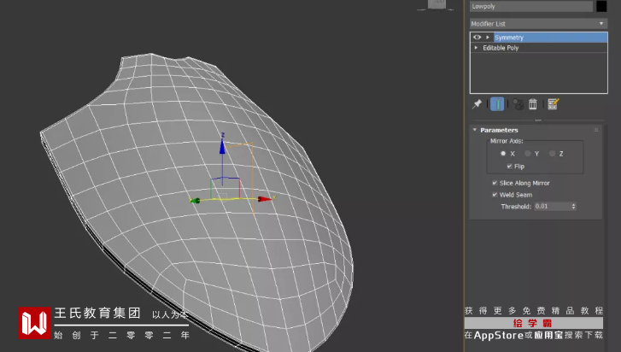Remove modifier with trash can icon
This screenshot has width=621, height=352.
click(533, 104)
